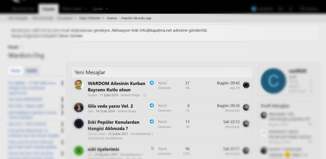Open Unuttuklarımız forum link under Eski Popüler Konulardan
This screenshot has height=159, width=326.
(121, 136)
